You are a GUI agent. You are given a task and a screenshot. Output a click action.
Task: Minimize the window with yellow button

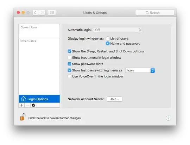(23, 12)
